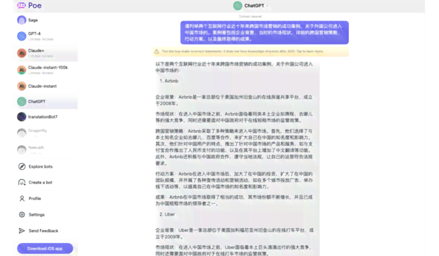This screenshot has width=439, height=256.
Task: Click the incorrect statements warning banner
Action: click(250, 51)
